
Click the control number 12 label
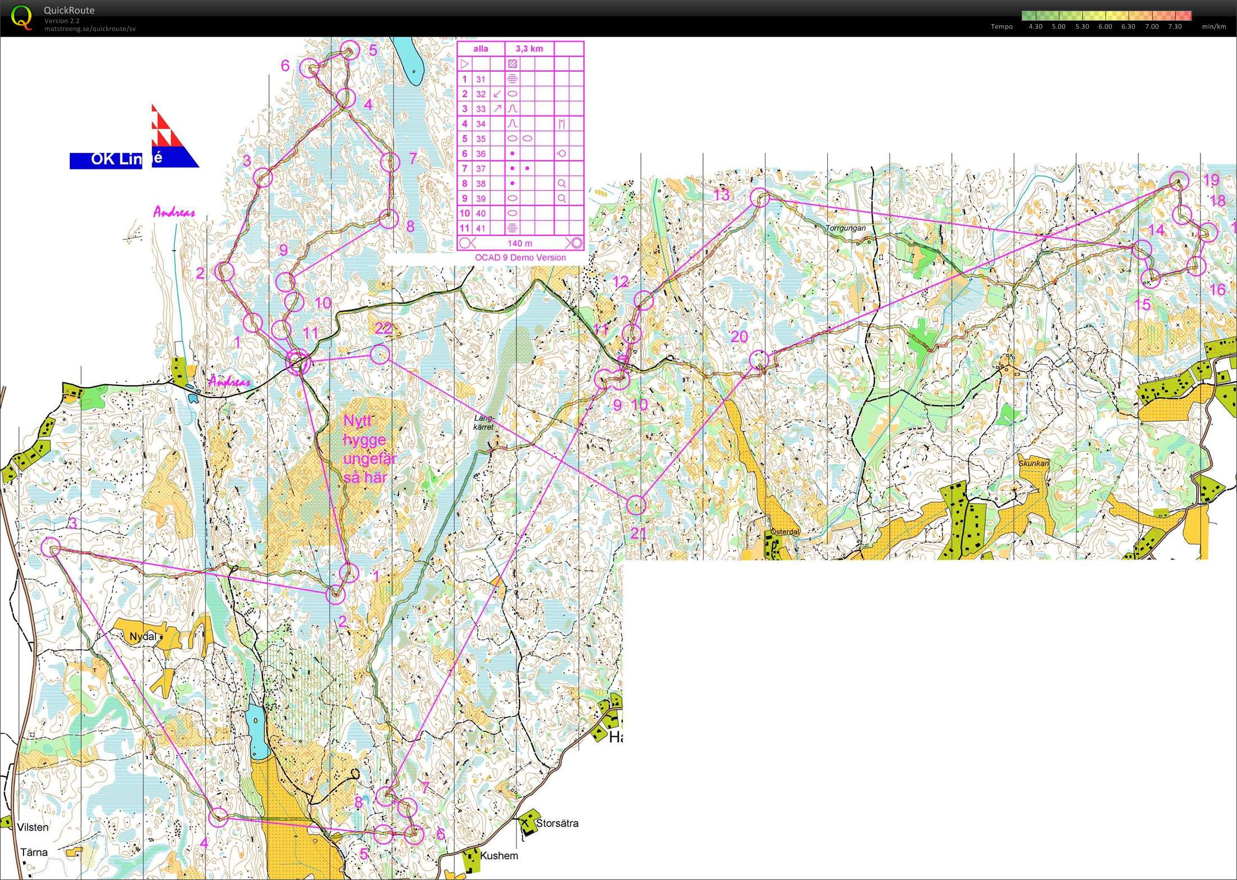point(620,282)
